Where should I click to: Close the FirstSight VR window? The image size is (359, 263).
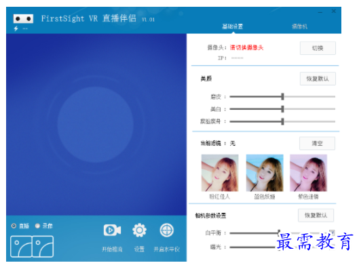334,11
